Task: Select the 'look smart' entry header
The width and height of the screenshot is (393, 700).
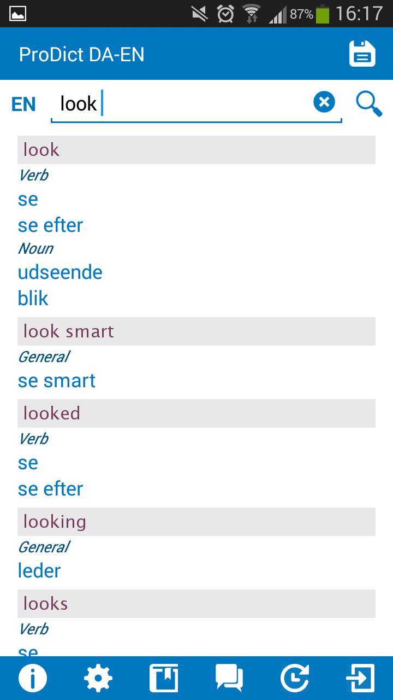Action: tap(196, 331)
